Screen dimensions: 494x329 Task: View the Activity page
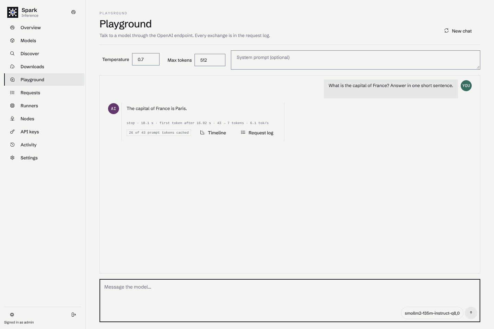coord(44,145)
